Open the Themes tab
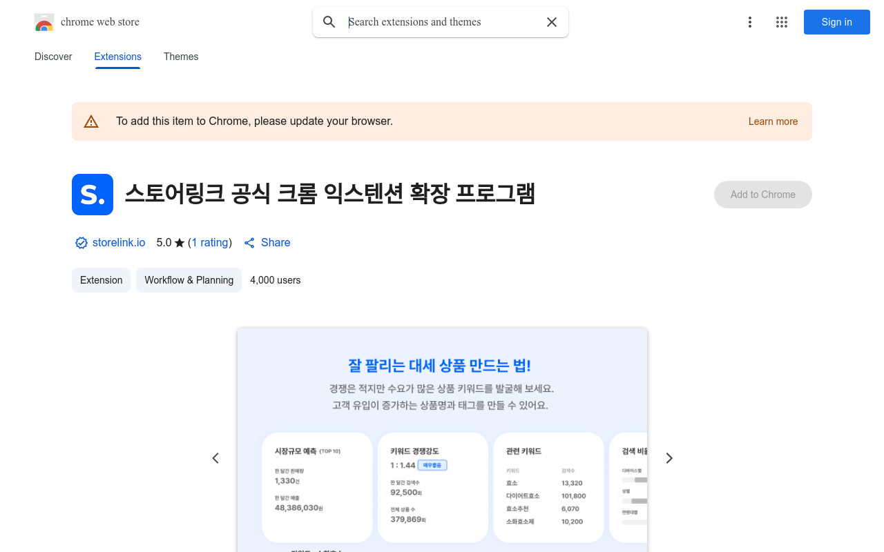Viewport: 884px width, 552px height. click(x=181, y=57)
